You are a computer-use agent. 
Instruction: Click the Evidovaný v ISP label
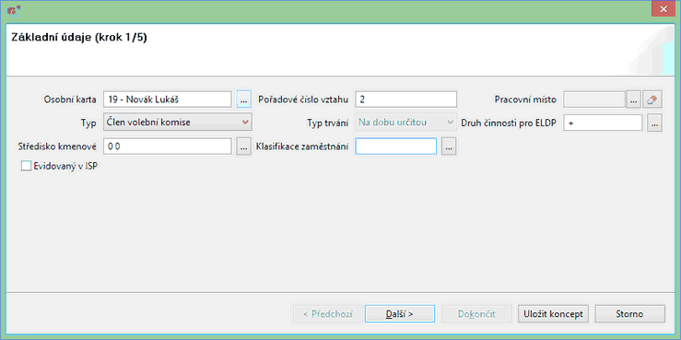pyautogui.click(x=65, y=166)
